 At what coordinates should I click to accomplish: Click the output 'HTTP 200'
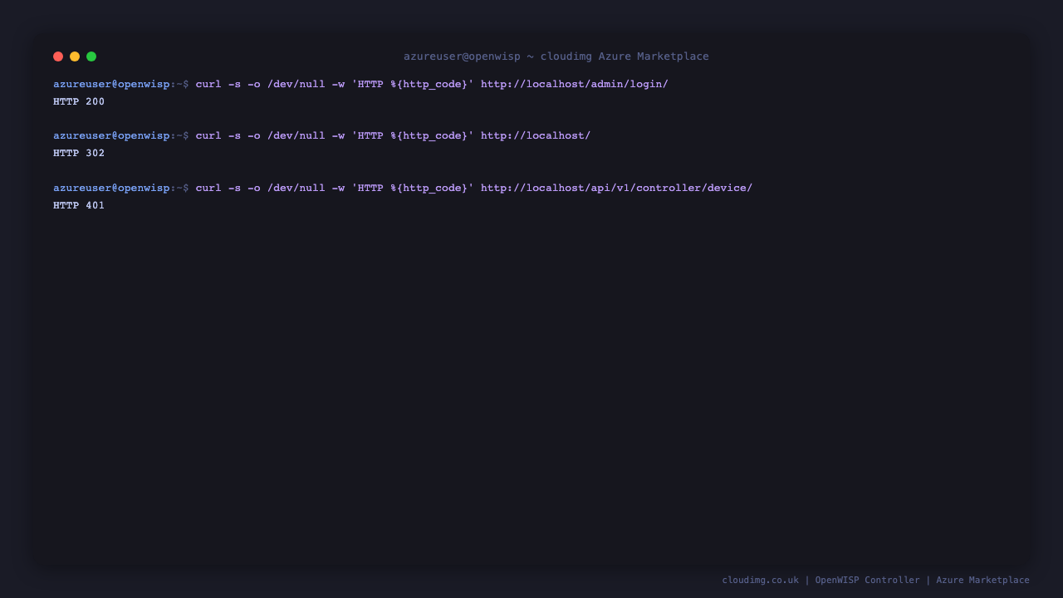(79, 101)
